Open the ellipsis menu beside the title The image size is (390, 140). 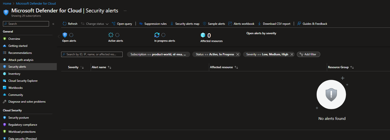[125, 11]
